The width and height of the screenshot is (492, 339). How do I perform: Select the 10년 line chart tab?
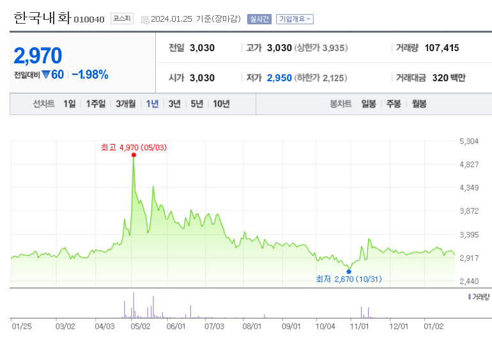point(221,104)
